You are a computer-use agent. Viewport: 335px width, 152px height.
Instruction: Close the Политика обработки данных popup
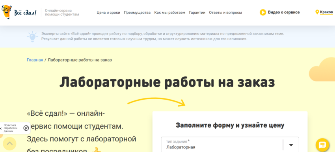1,128
